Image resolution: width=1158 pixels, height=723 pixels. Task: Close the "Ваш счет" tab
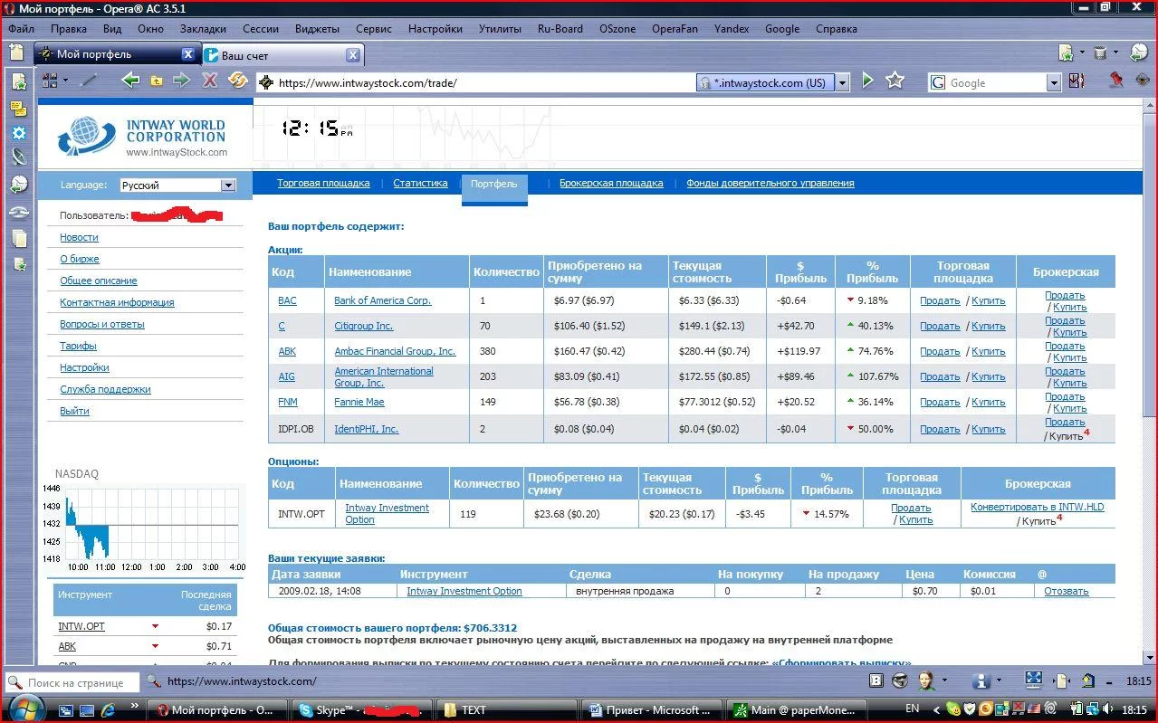point(354,55)
